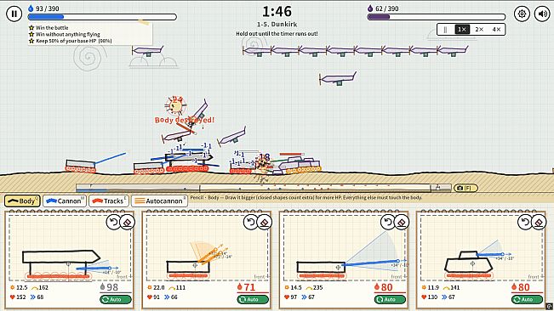Erase drawing in first blueprint card
Viewport: 554px width, 311px height.
coord(128,222)
